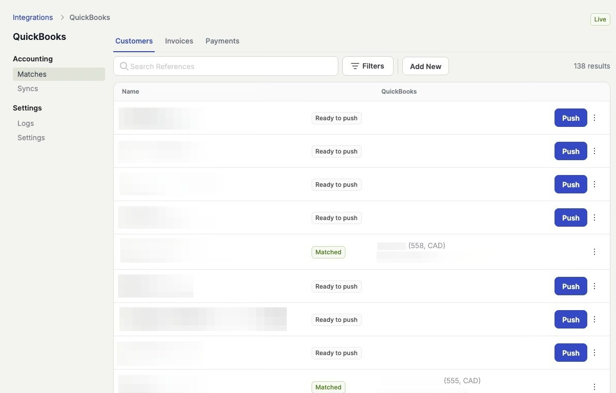The image size is (616, 393).
Task: Open the Filters dropdown
Action: [x=367, y=66]
